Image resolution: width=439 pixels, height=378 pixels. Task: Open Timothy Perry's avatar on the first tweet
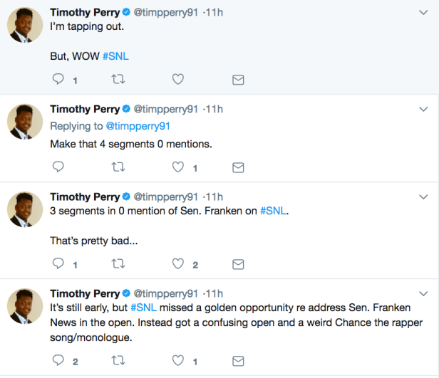(25, 26)
